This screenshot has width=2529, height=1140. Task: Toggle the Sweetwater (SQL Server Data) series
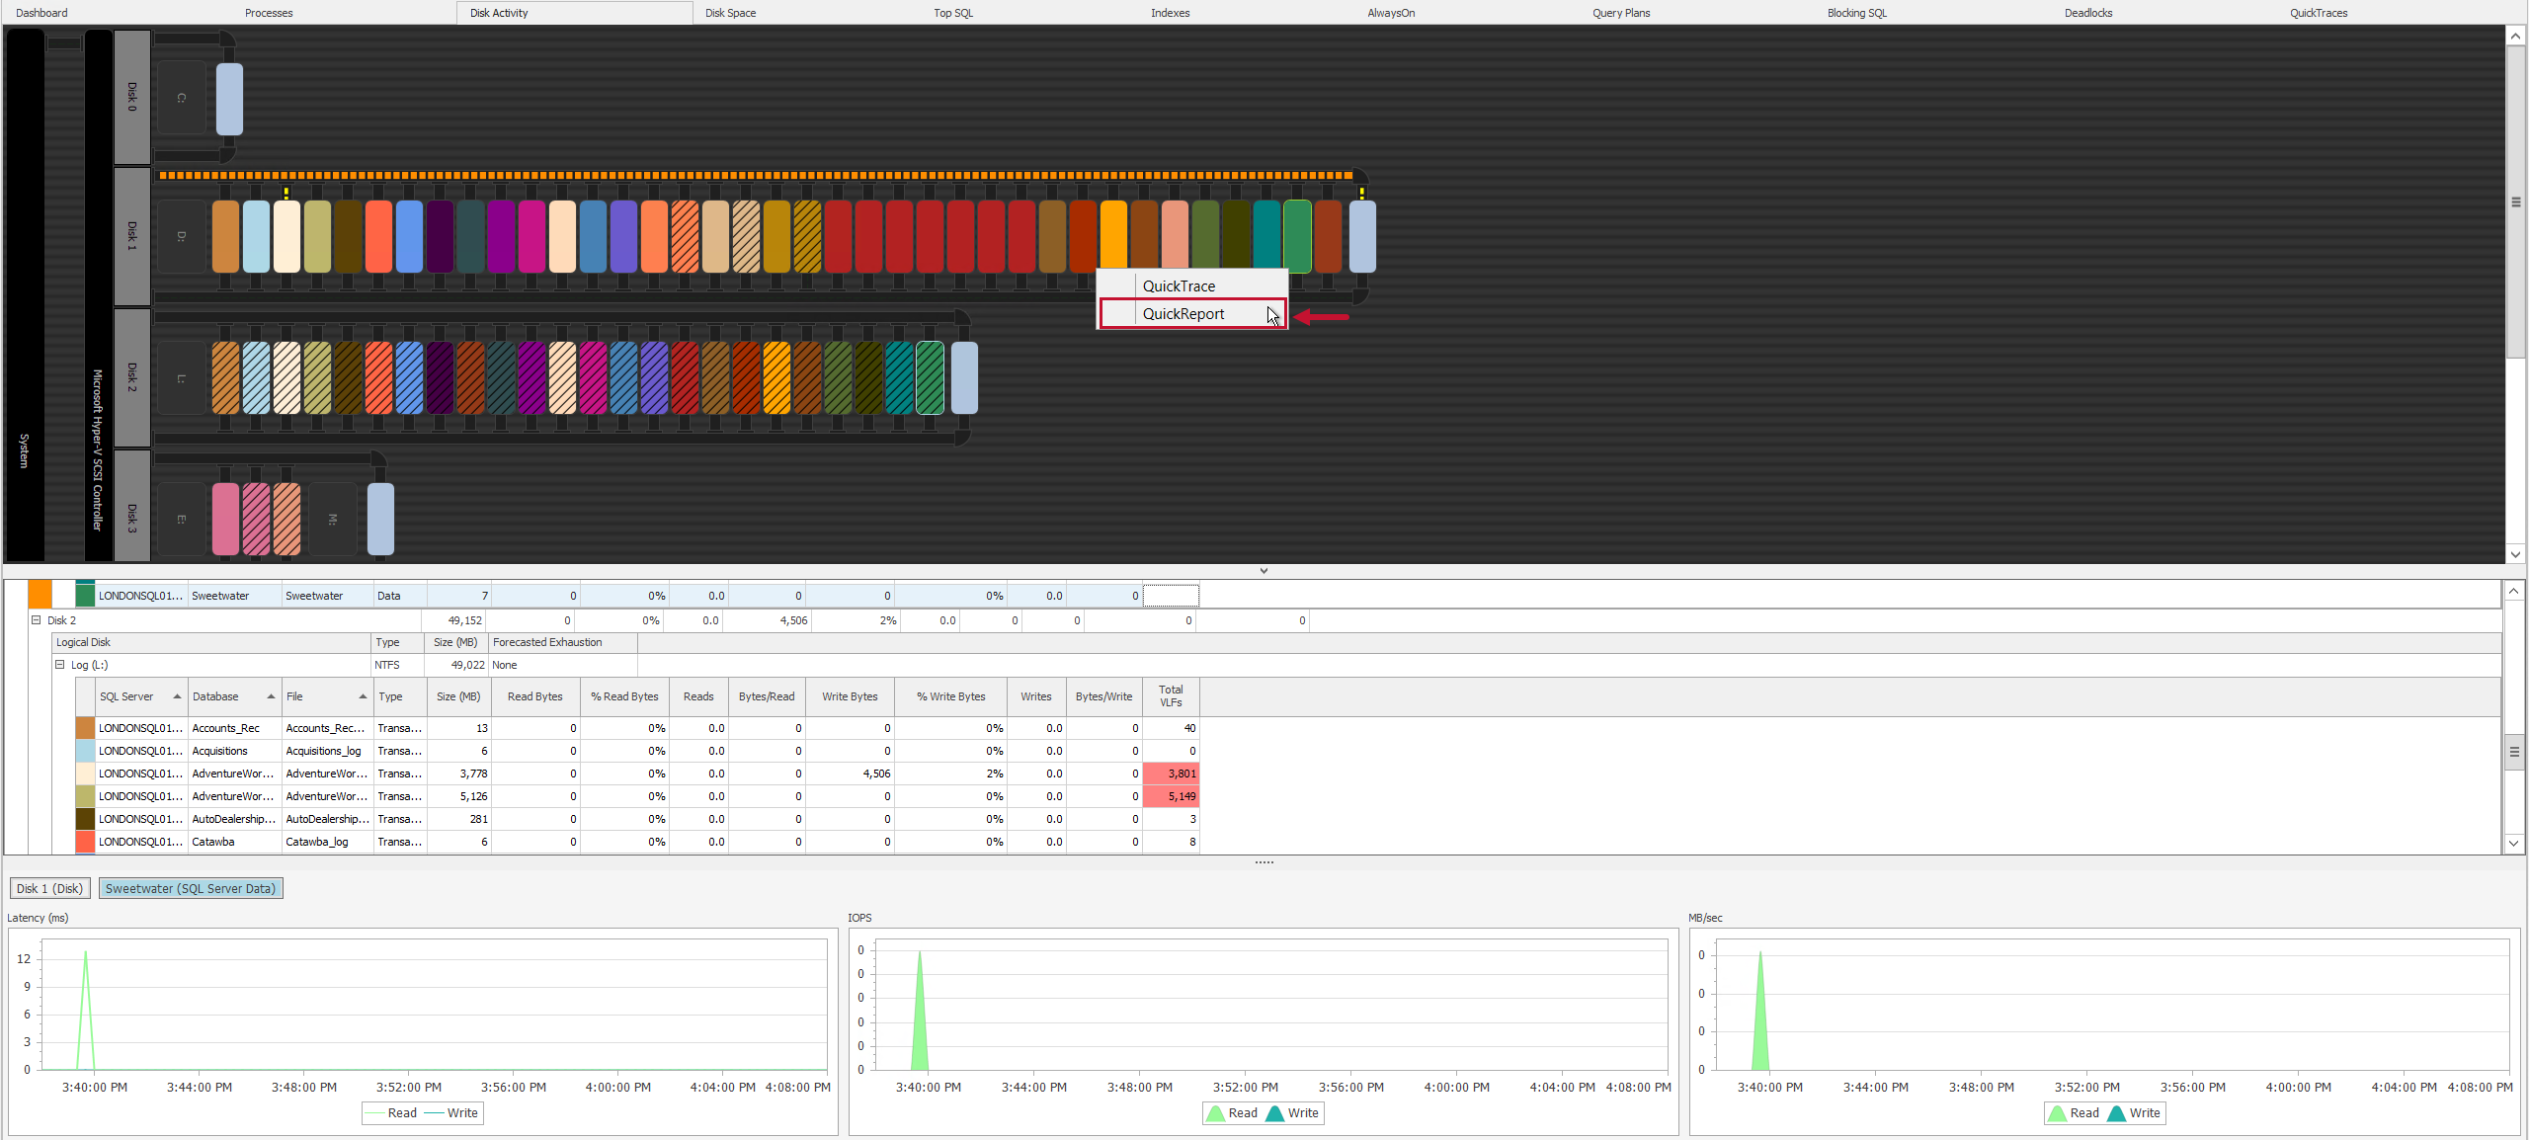click(x=190, y=888)
